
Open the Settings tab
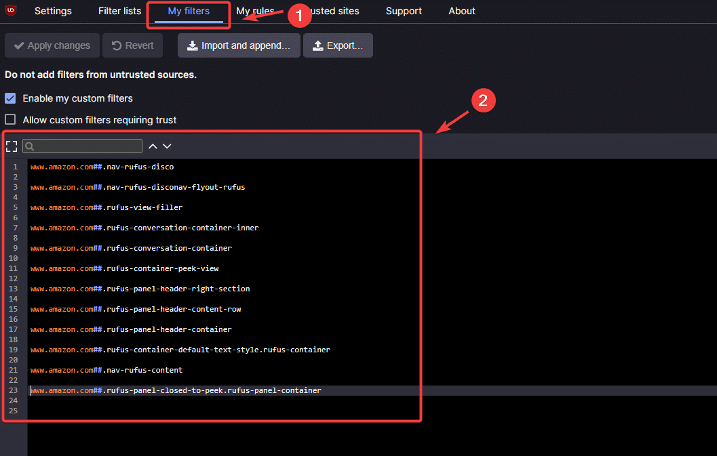pos(53,11)
